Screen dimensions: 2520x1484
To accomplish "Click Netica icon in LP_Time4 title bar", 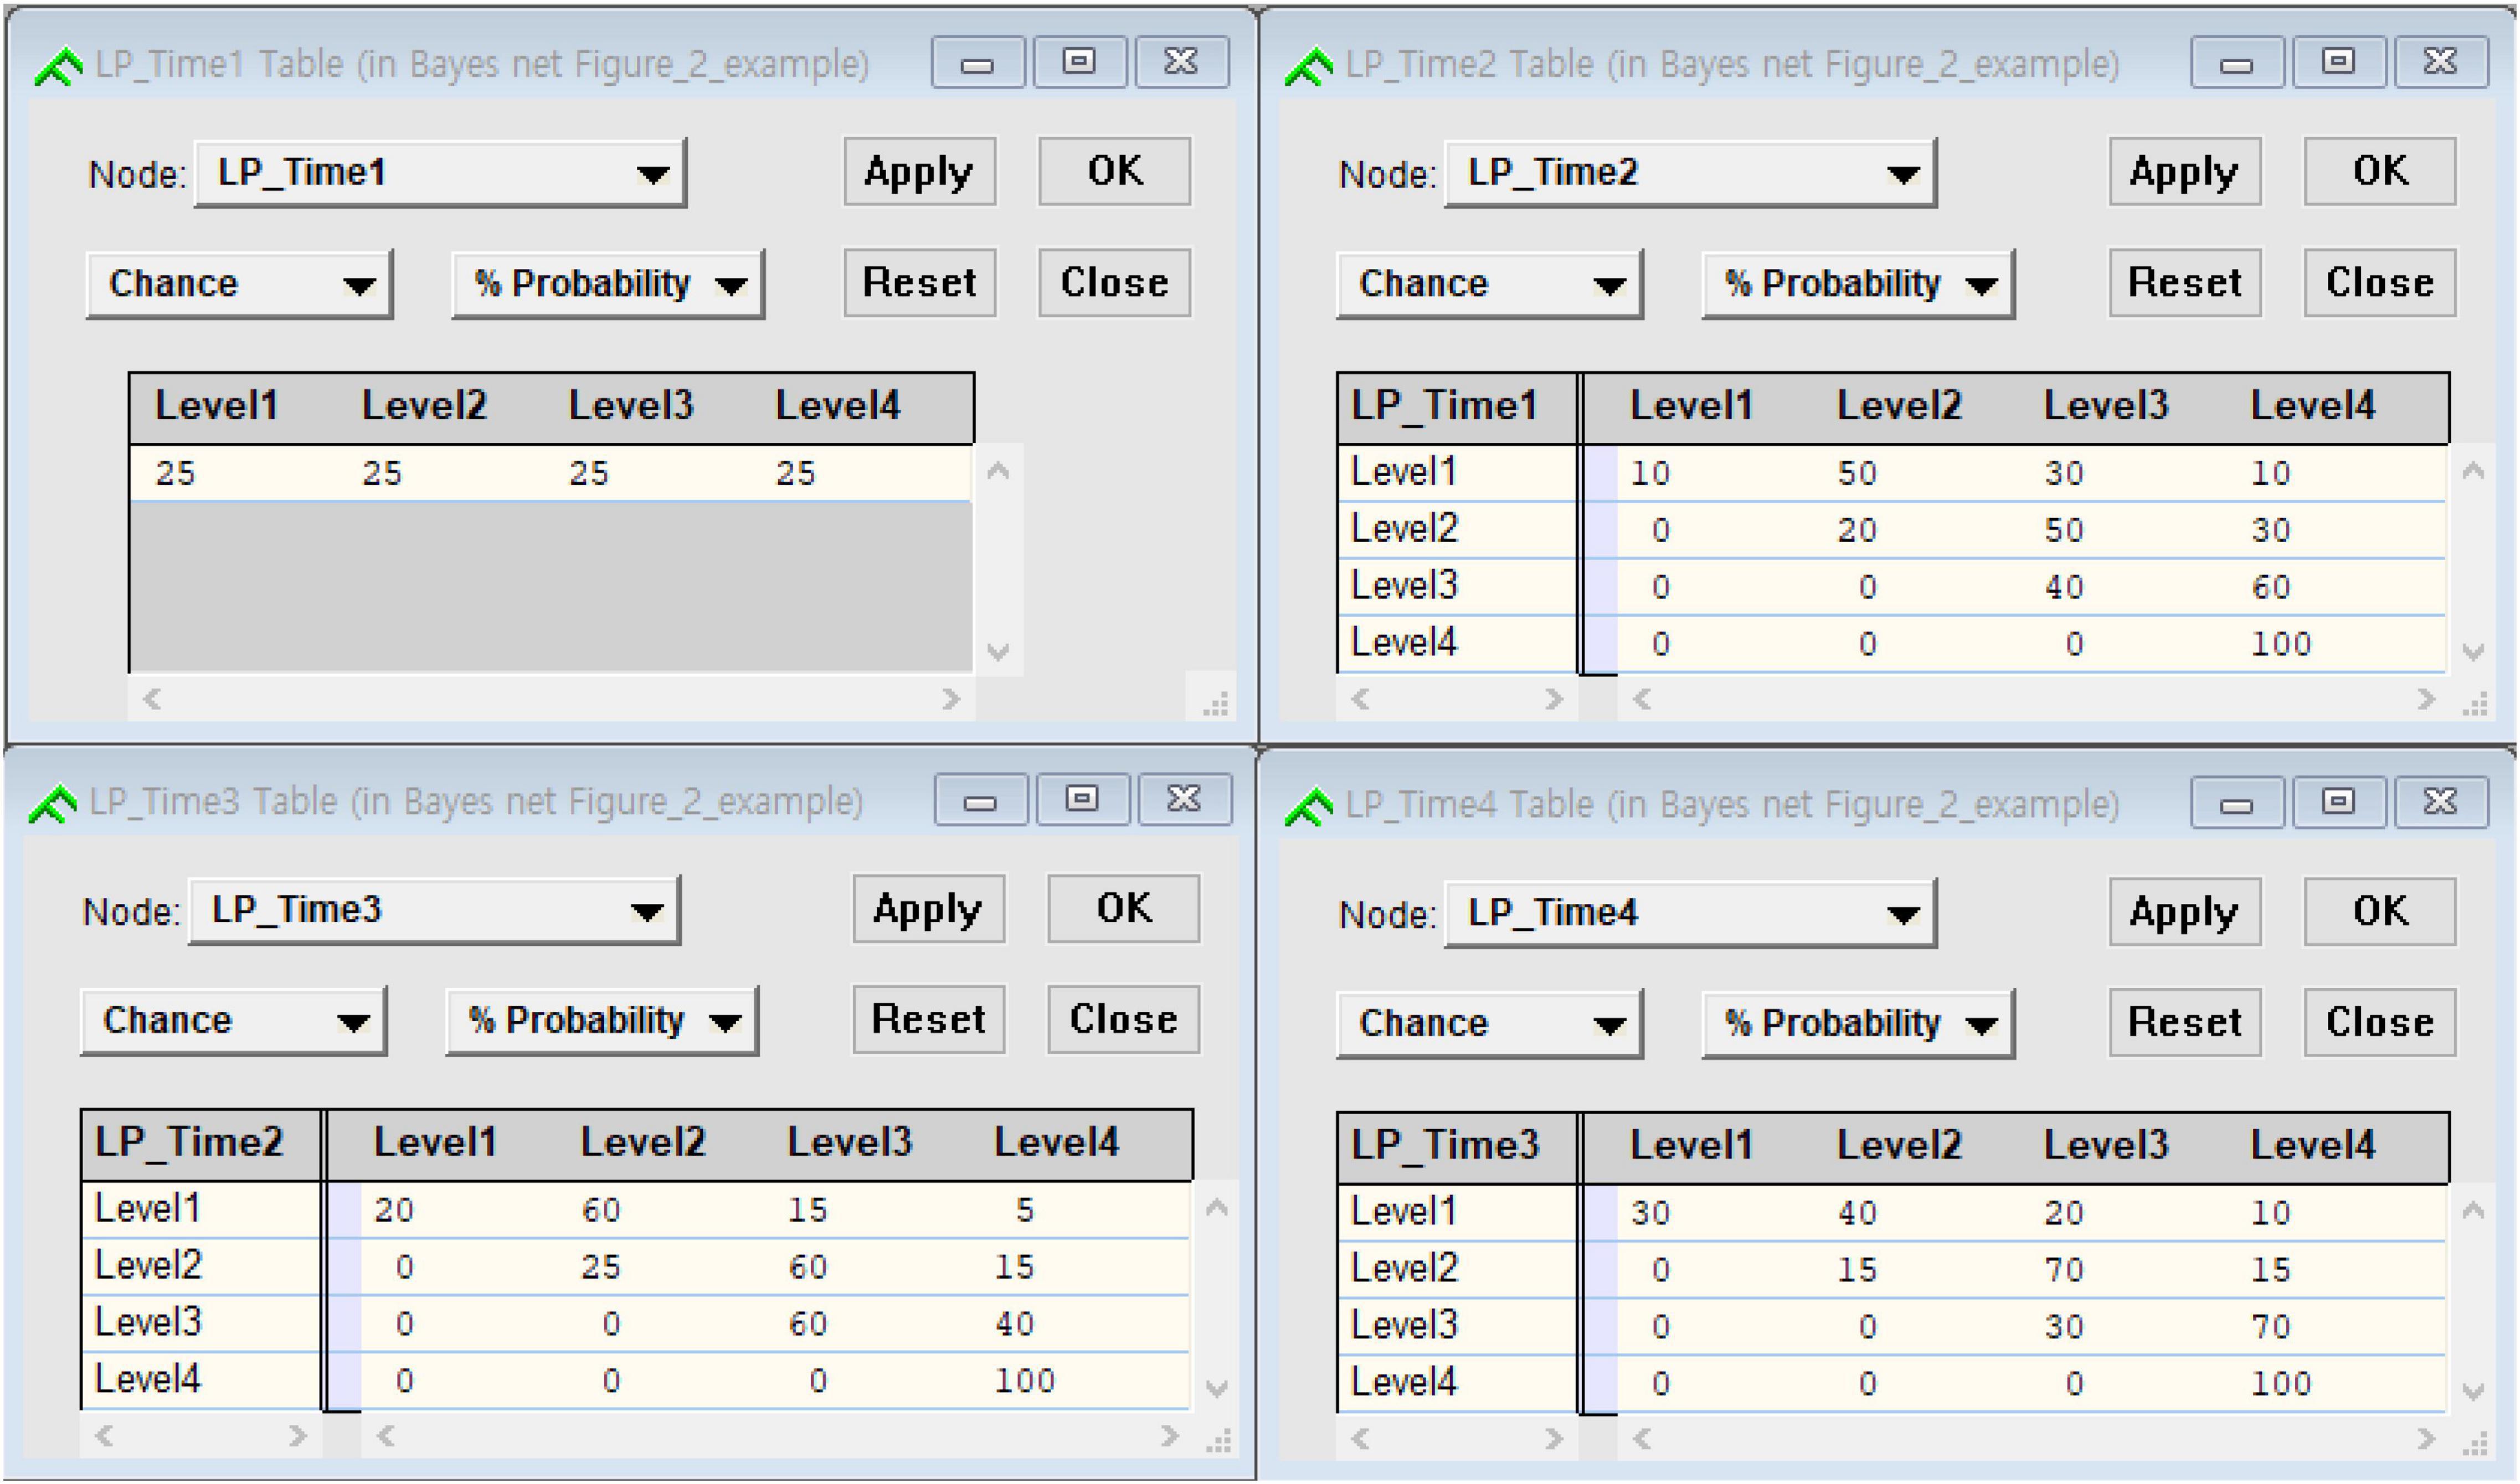I will pos(1309,807).
